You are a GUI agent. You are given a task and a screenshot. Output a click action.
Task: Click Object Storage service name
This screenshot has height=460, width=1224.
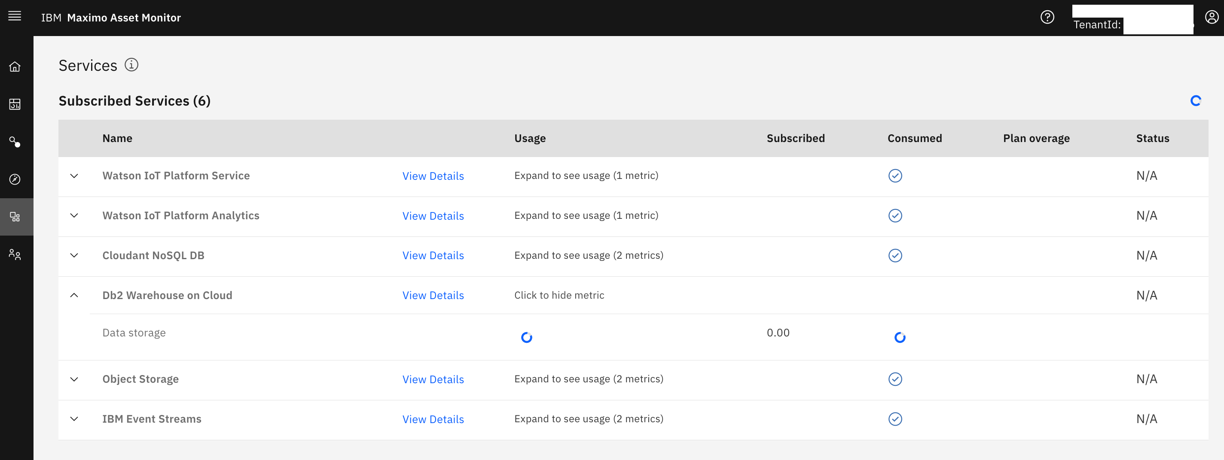[x=140, y=379]
